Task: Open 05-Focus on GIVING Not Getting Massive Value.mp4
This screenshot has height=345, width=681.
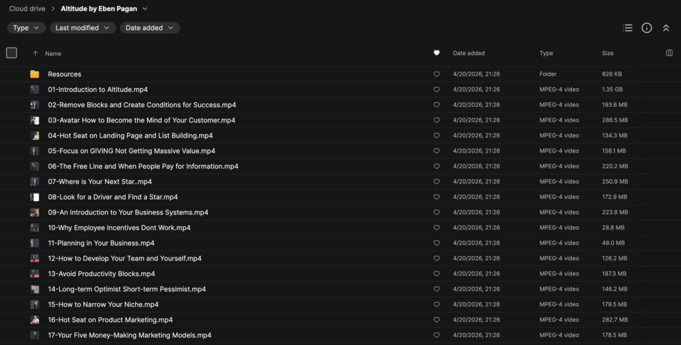Action: [x=131, y=151]
